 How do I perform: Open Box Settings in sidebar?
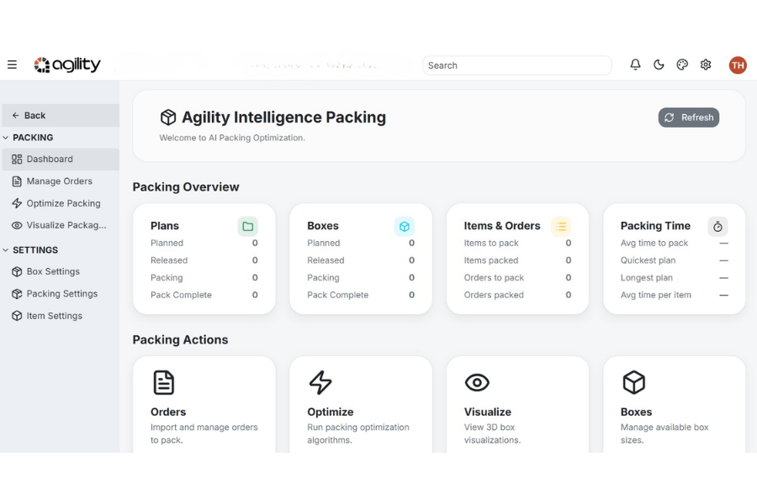pyautogui.click(x=61, y=271)
